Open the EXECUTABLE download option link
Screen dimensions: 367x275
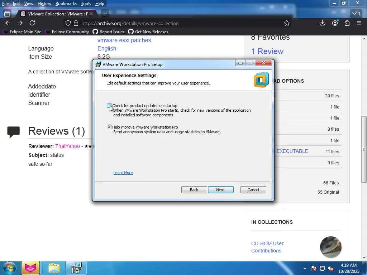click(x=292, y=151)
